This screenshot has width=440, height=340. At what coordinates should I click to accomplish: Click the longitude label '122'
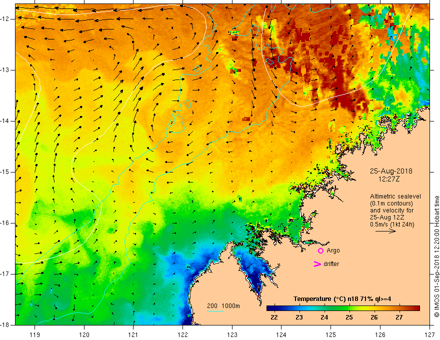coord(182,334)
